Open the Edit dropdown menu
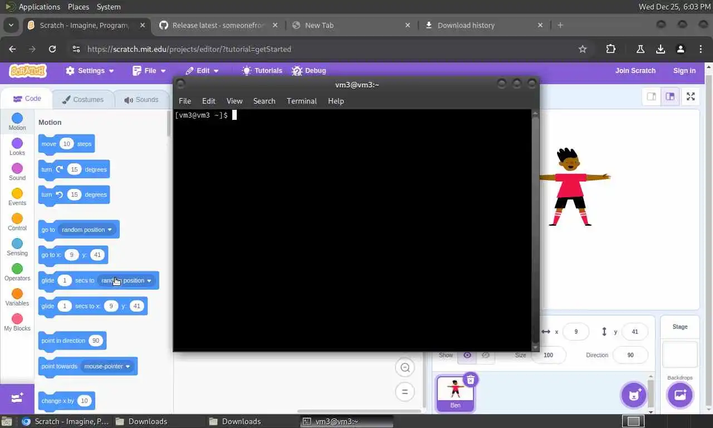The width and height of the screenshot is (713, 428). click(202, 71)
